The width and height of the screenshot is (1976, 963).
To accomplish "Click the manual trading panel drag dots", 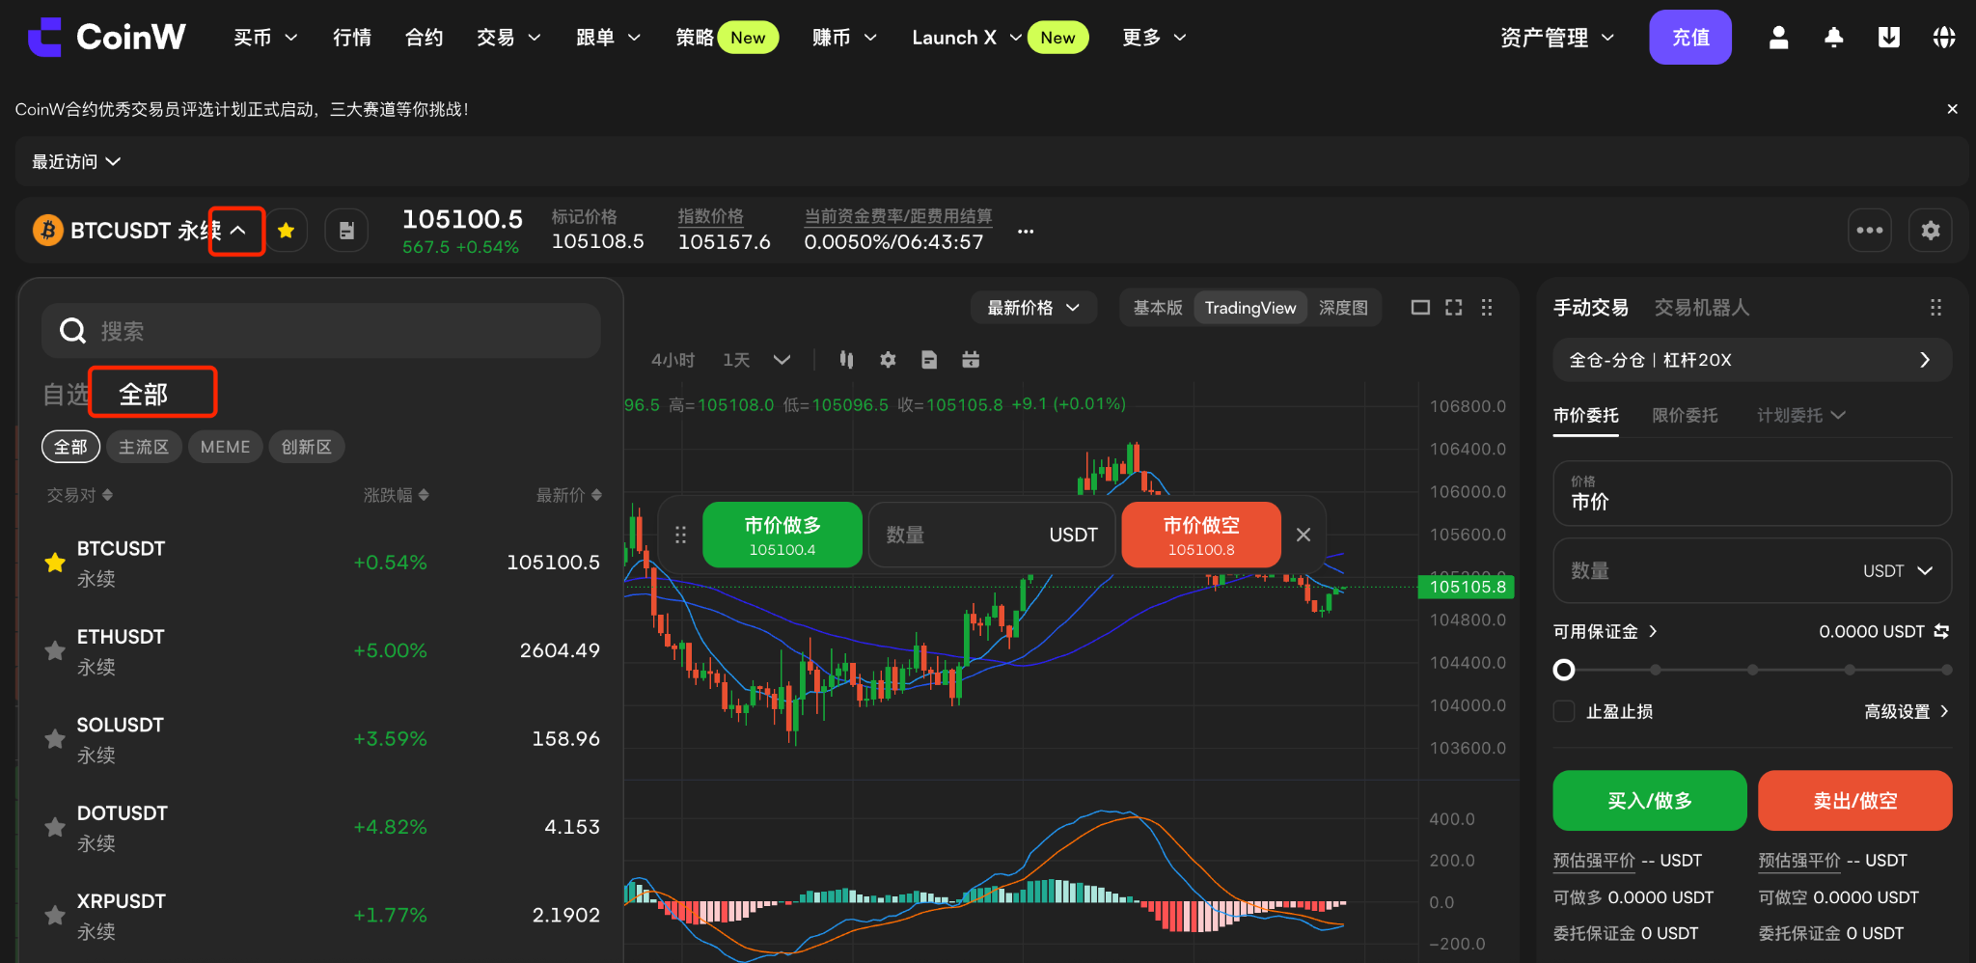I will coord(1935,308).
